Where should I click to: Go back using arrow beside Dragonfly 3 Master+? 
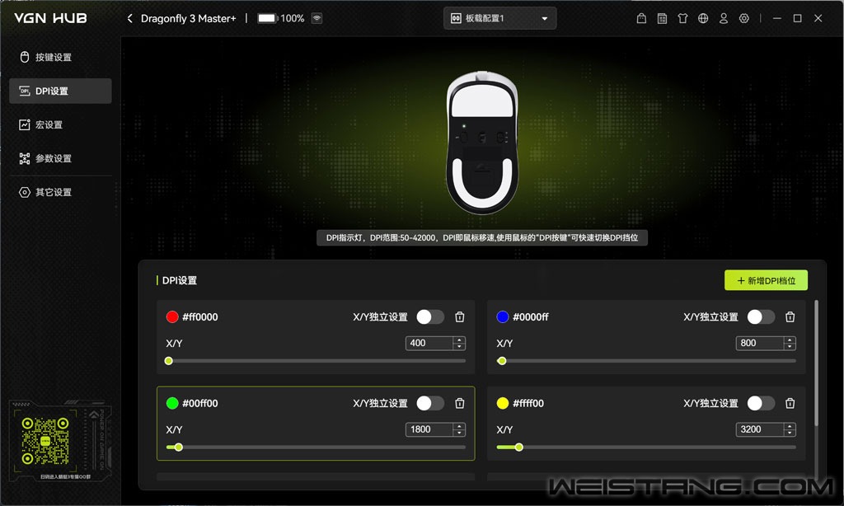(x=130, y=18)
